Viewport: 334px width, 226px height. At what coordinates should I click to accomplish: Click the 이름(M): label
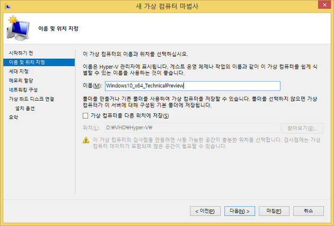[x=92, y=86]
